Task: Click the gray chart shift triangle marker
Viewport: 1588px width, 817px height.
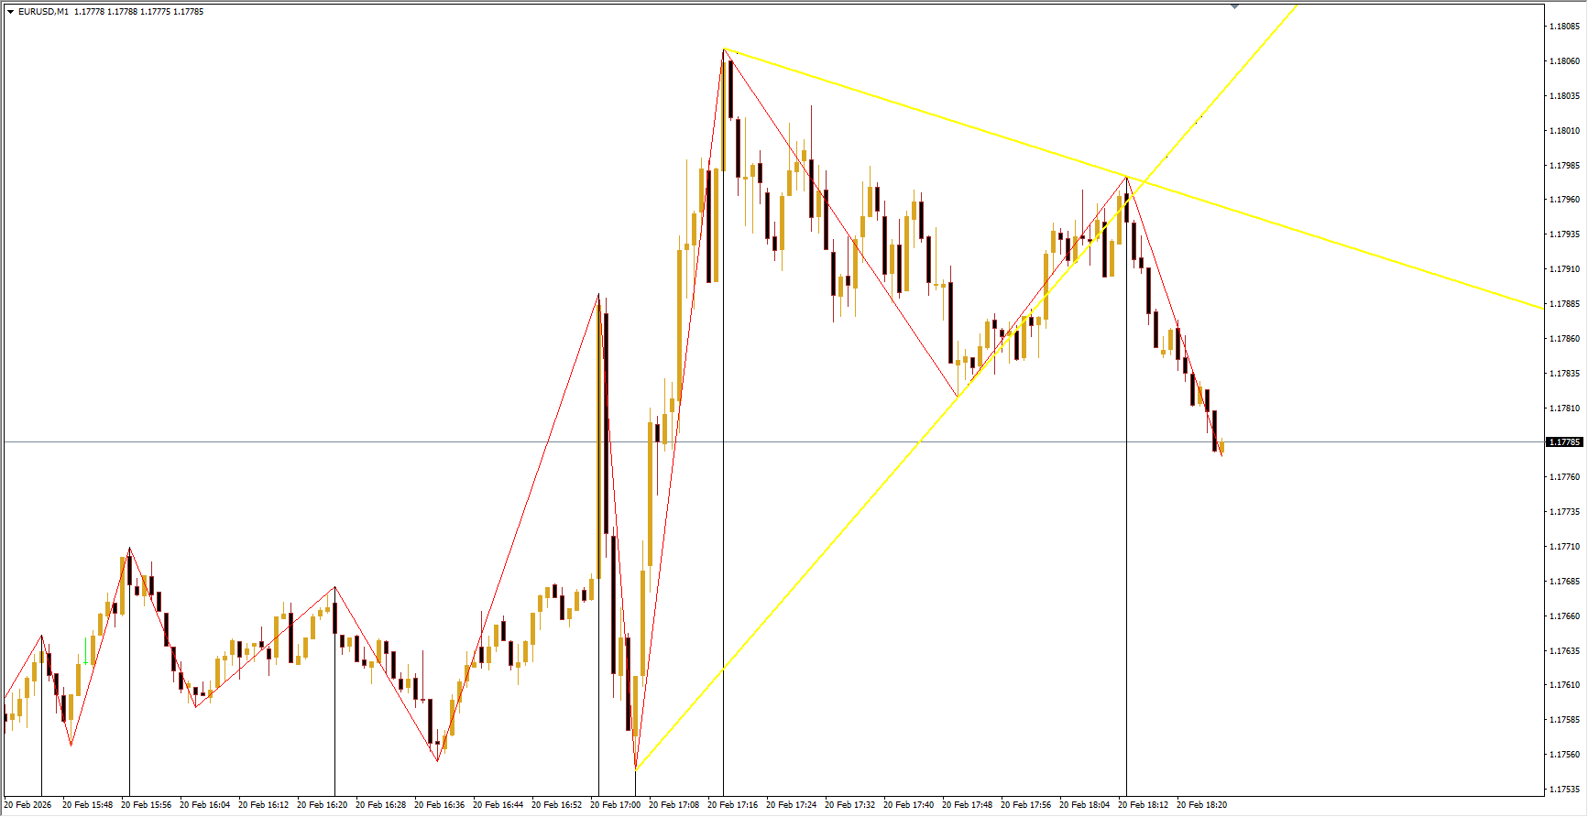Action: click(1234, 6)
